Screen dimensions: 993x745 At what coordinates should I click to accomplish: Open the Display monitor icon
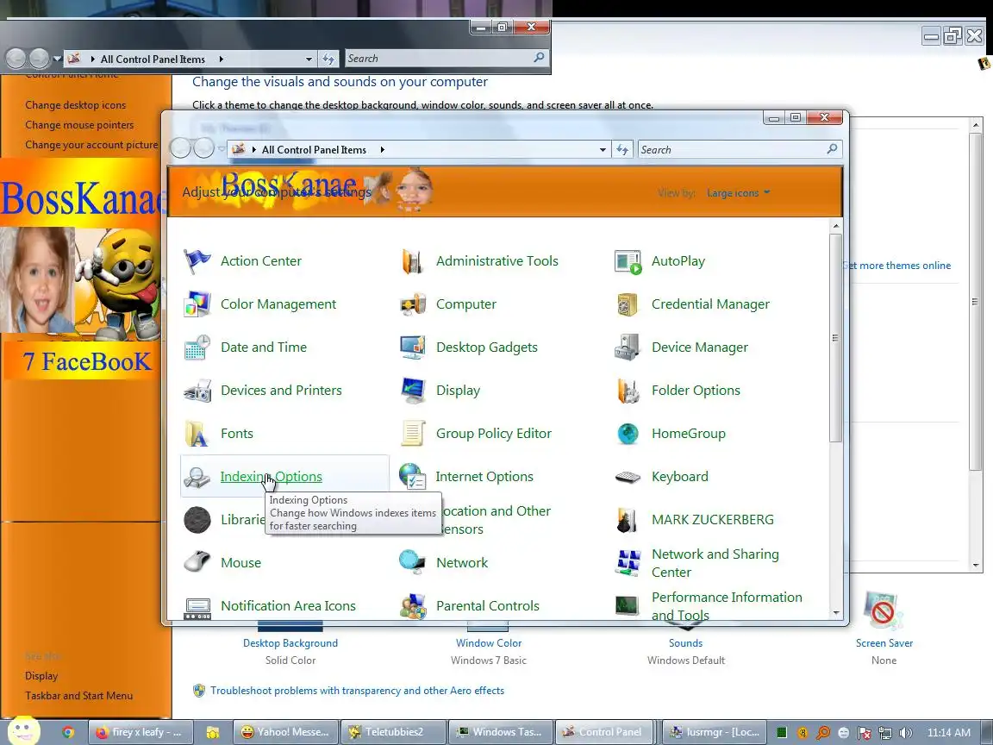tap(412, 391)
